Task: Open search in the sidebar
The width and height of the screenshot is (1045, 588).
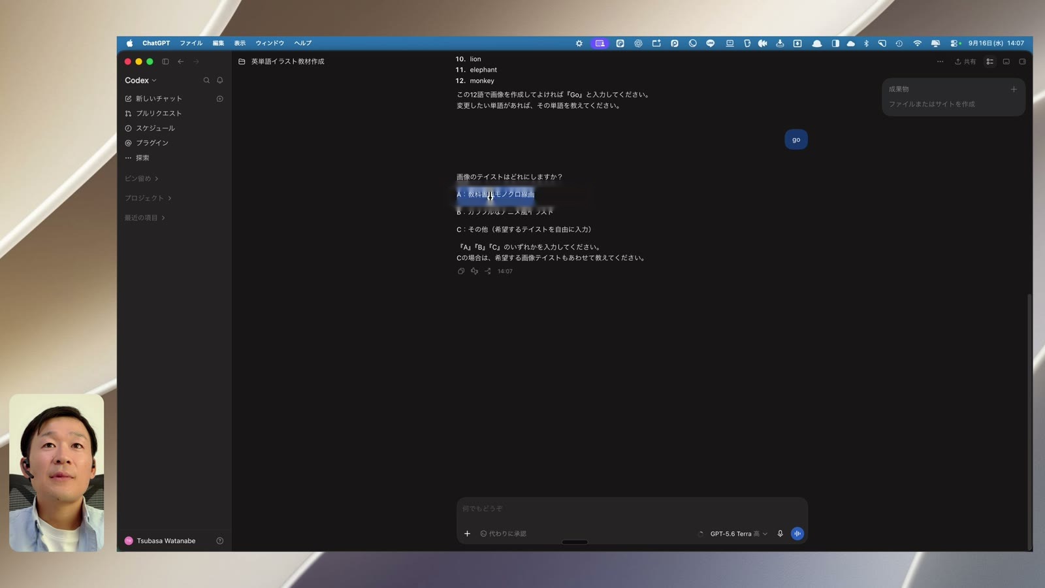Action: coord(206,80)
